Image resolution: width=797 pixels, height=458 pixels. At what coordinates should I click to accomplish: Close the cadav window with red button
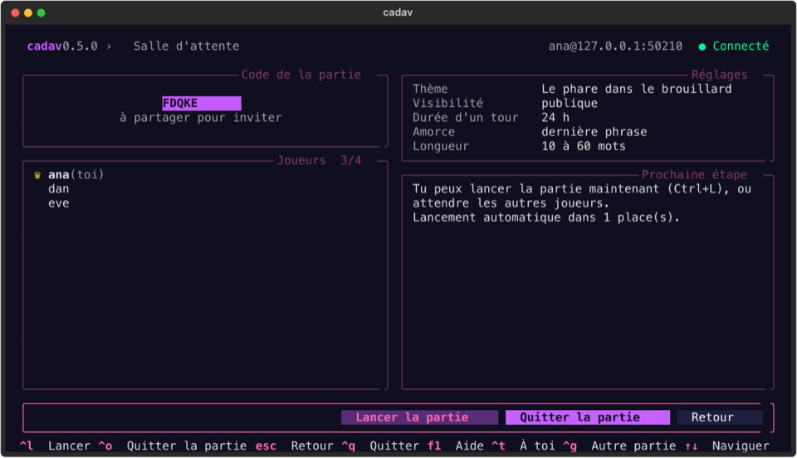pyautogui.click(x=15, y=12)
